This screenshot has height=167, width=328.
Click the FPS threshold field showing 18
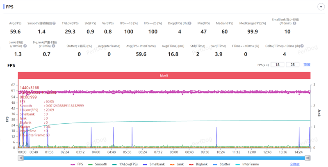(278, 65)
